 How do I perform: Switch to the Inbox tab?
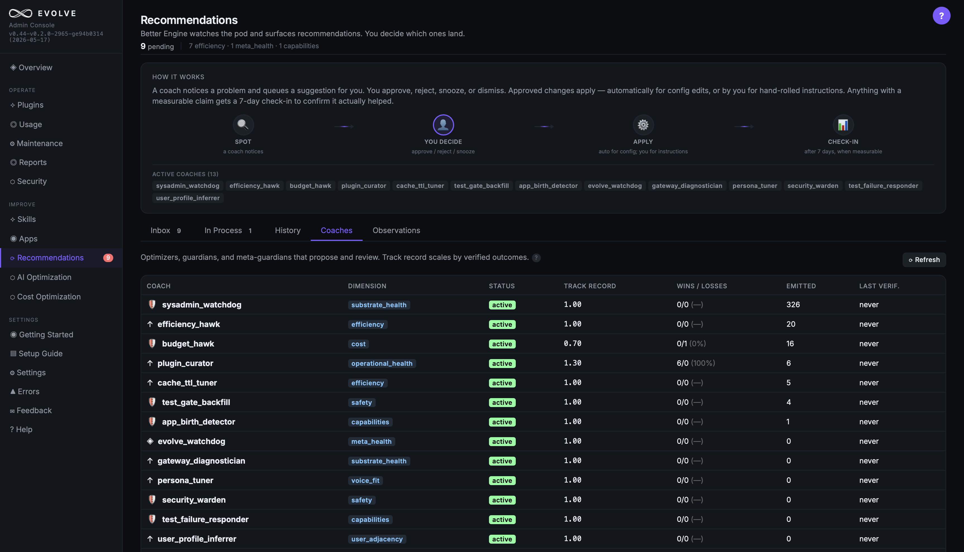[x=166, y=231]
